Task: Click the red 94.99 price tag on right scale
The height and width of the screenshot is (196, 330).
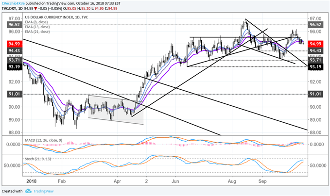Action: [315, 44]
